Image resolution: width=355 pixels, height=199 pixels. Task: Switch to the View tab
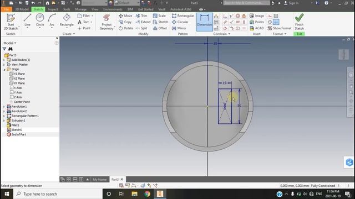(95, 9)
